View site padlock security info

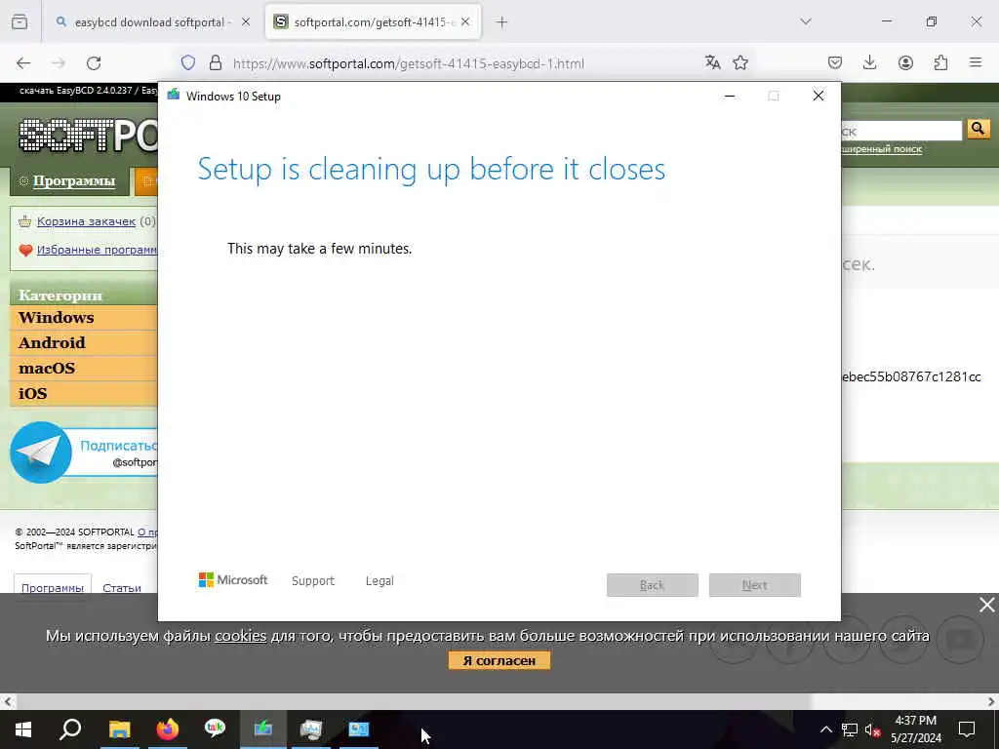coord(216,62)
